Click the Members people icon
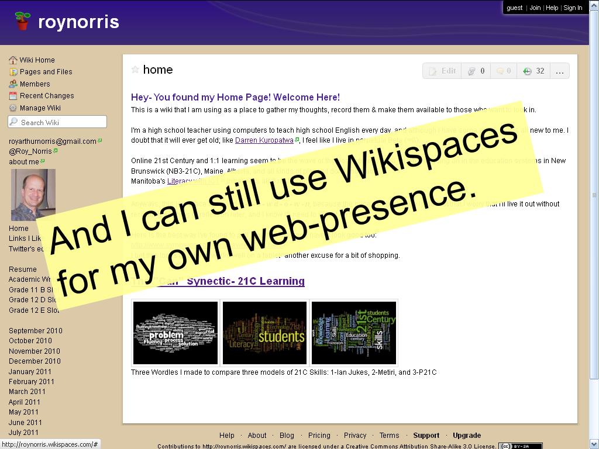Viewport: 599px width, 449px height. tap(13, 84)
